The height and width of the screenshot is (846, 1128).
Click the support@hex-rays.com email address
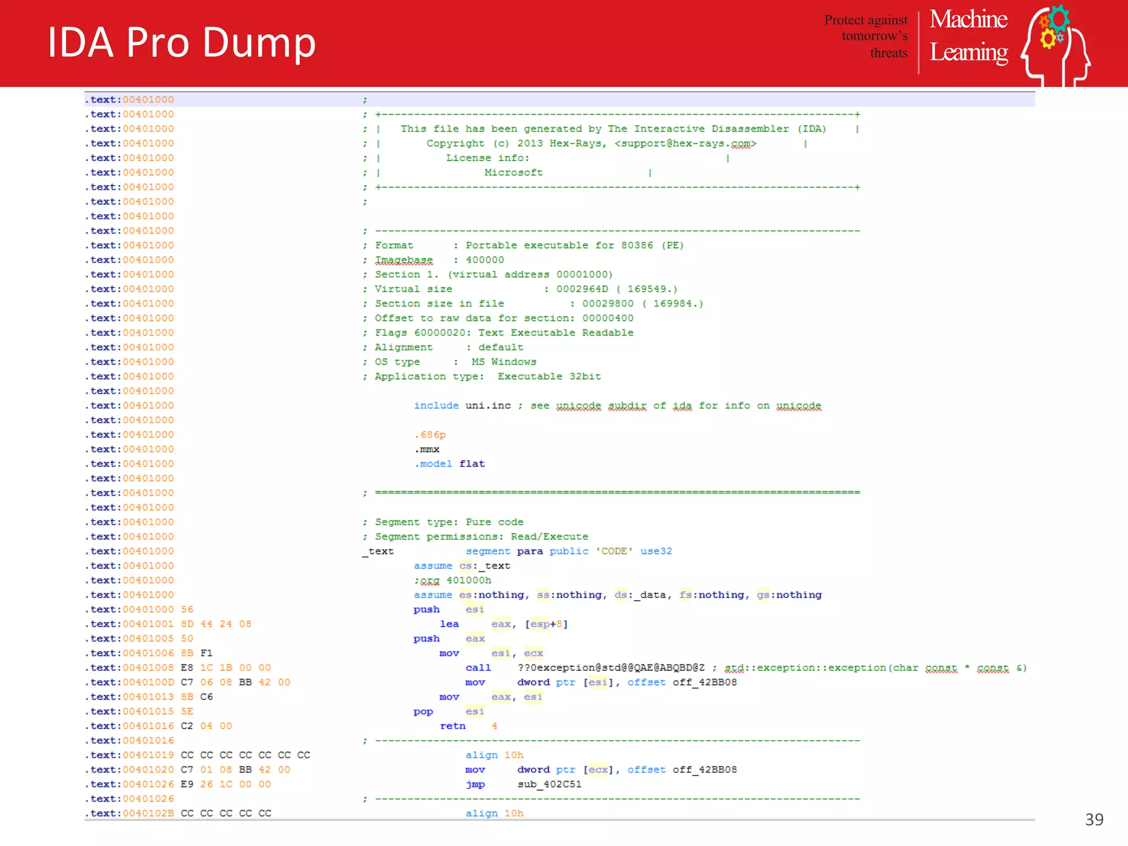[x=686, y=143]
